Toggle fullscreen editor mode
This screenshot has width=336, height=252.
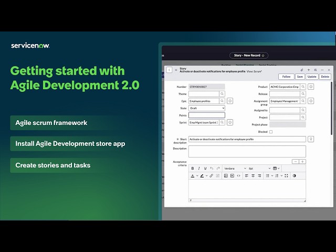click(x=286, y=176)
